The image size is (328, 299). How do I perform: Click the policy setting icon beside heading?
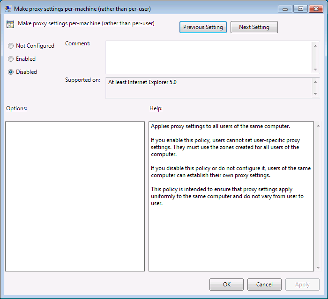pyautogui.click(x=10, y=24)
